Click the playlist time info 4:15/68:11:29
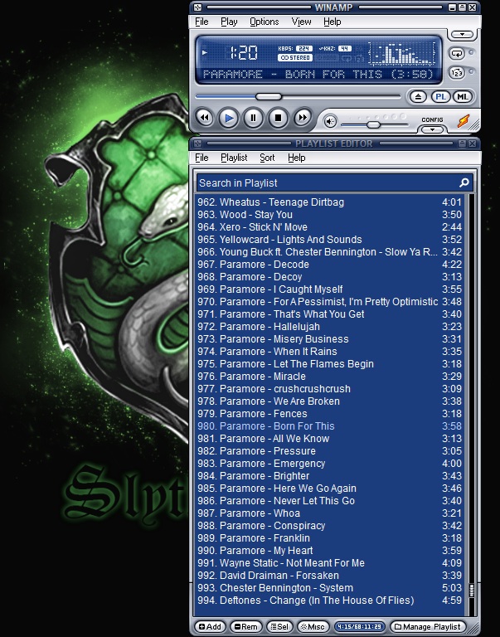The height and width of the screenshot is (637, 500). (360, 626)
